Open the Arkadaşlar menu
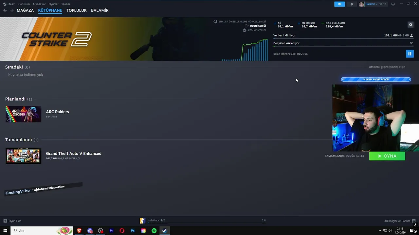419x235 pixels. pyautogui.click(x=39, y=4)
